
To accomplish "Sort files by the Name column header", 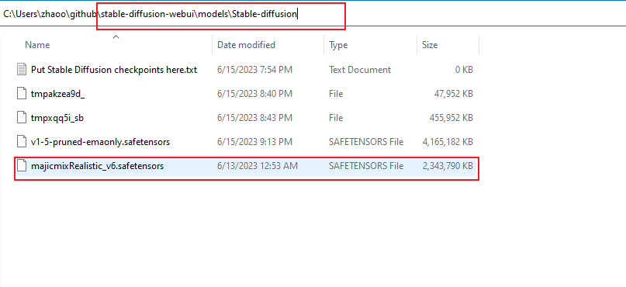I will coord(37,45).
